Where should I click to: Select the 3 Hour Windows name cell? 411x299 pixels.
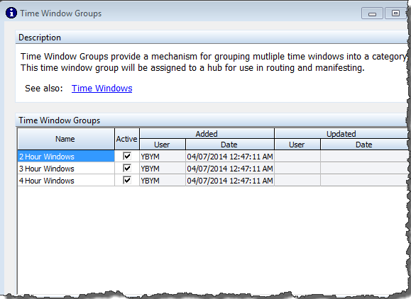(66, 168)
